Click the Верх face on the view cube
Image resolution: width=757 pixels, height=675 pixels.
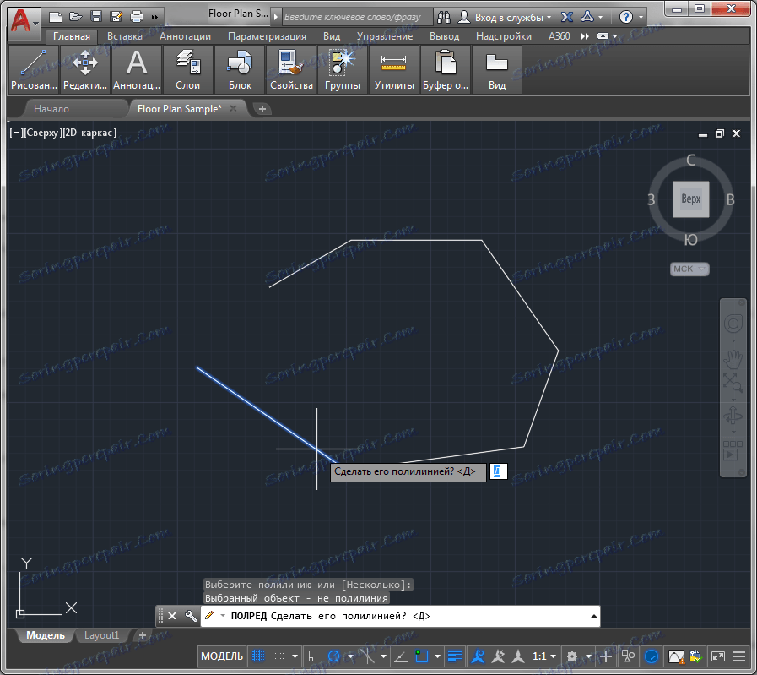[x=690, y=200]
